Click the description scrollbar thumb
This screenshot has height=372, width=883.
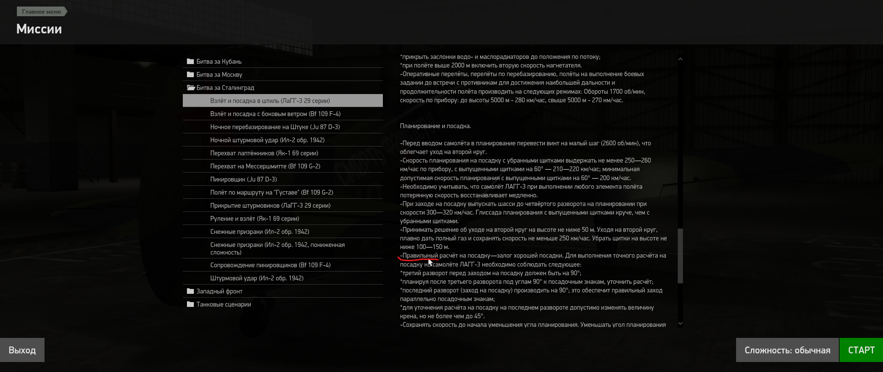click(x=680, y=256)
